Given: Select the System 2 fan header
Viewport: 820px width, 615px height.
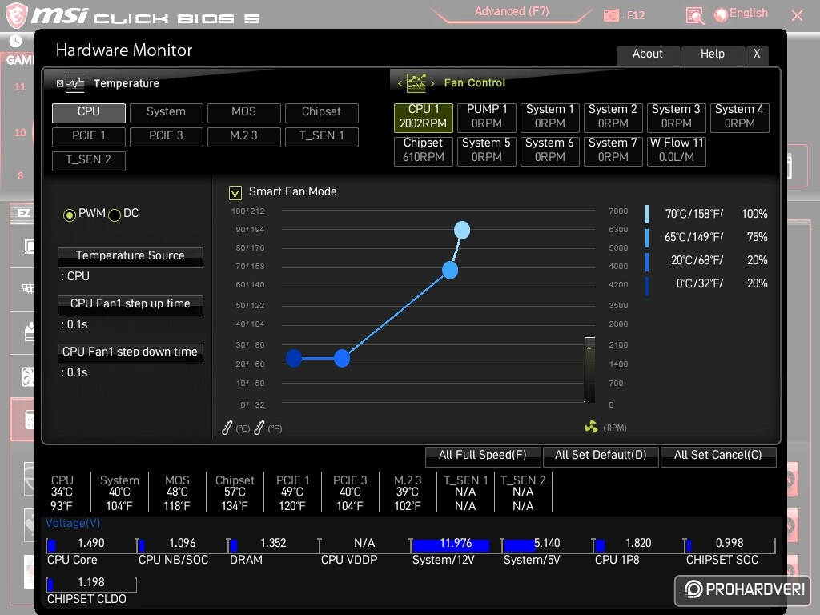Looking at the screenshot, I should click(x=613, y=117).
